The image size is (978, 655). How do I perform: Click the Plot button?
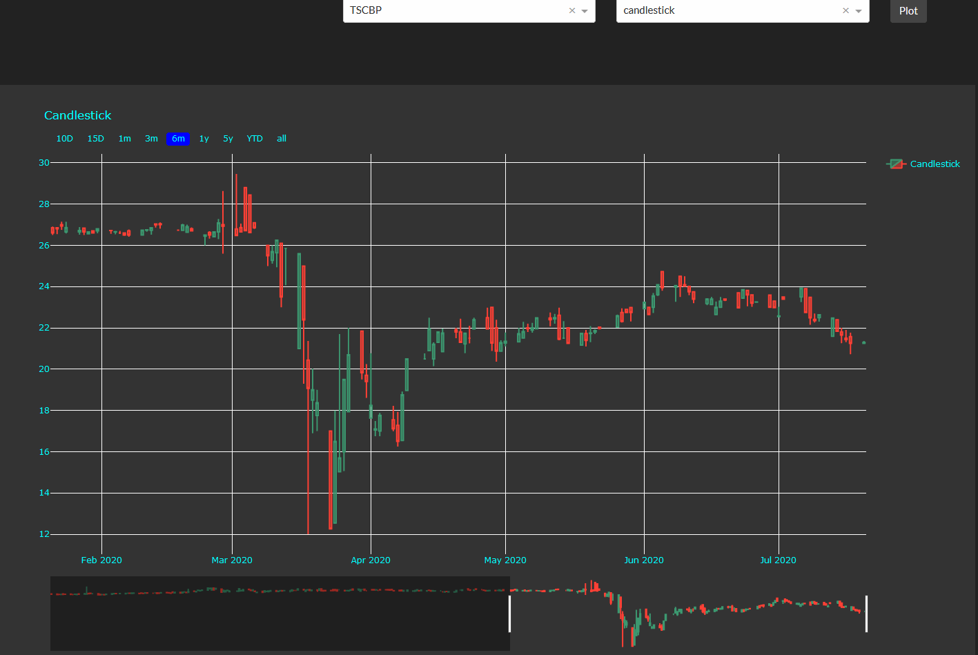(908, 11)
